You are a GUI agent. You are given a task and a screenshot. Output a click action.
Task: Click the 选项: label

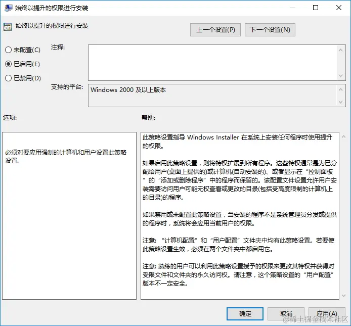coord(10,117)
